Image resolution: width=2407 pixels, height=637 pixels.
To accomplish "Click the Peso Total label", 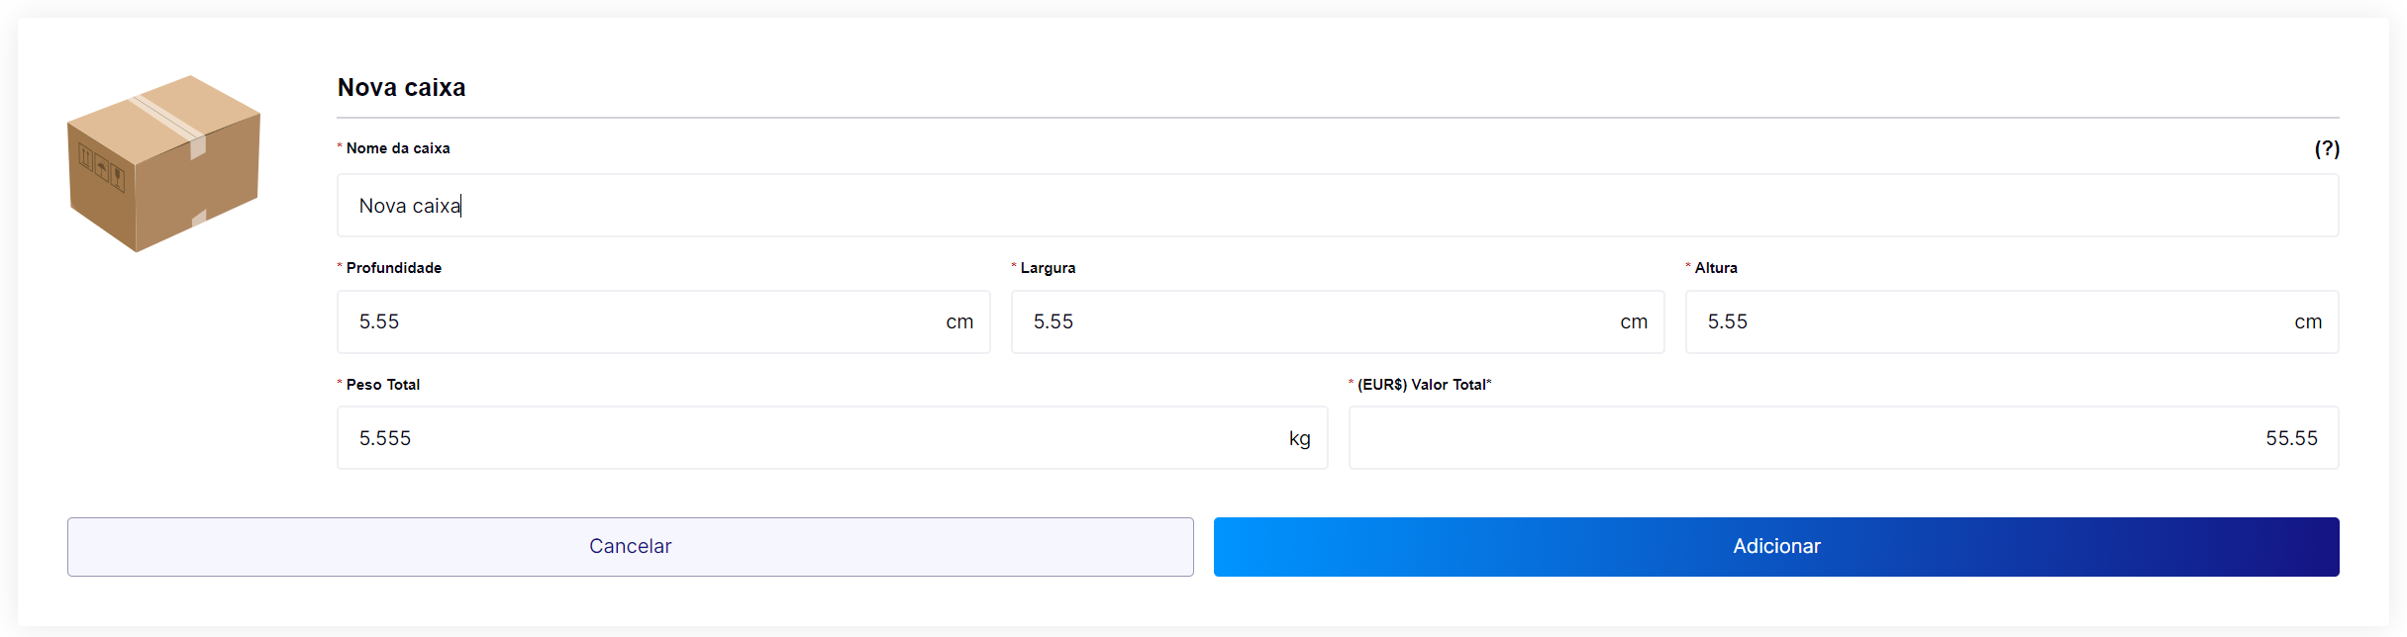I will 382,385.
